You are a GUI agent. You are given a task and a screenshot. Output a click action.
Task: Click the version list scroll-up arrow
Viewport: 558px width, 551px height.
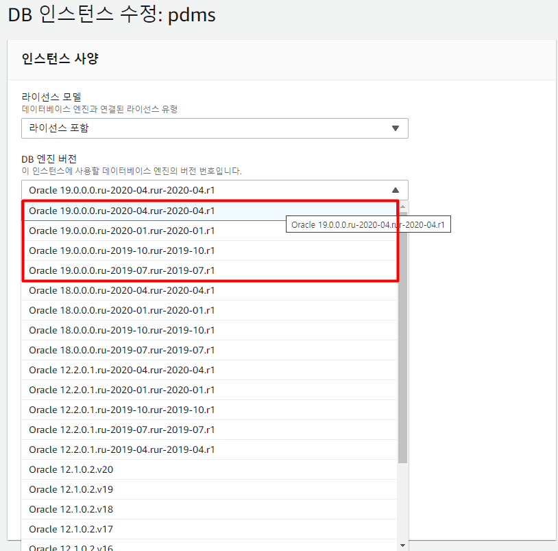(x=403, y=207)
